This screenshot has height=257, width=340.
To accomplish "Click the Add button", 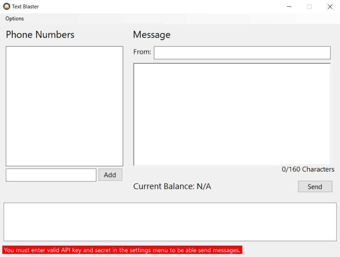I will click(110, 175).
